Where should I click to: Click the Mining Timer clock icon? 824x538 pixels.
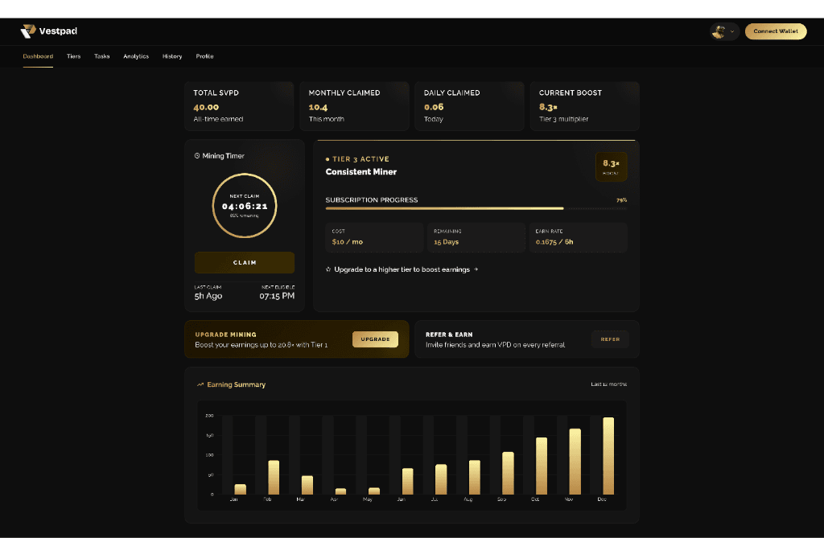tap(197, 155)
